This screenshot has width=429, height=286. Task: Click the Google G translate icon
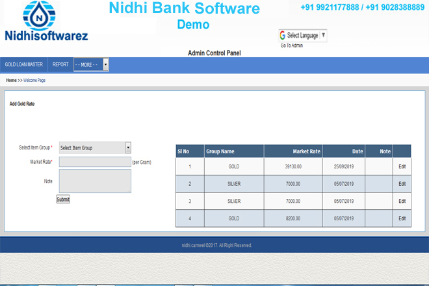pos(282,35)
